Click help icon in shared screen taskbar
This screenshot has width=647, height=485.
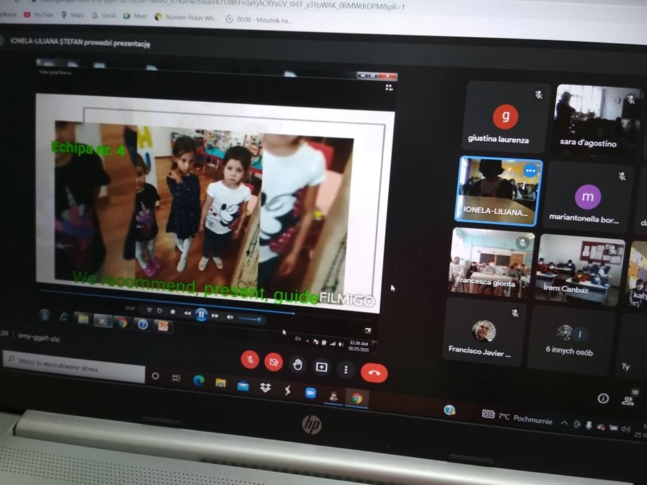[143, 324]
